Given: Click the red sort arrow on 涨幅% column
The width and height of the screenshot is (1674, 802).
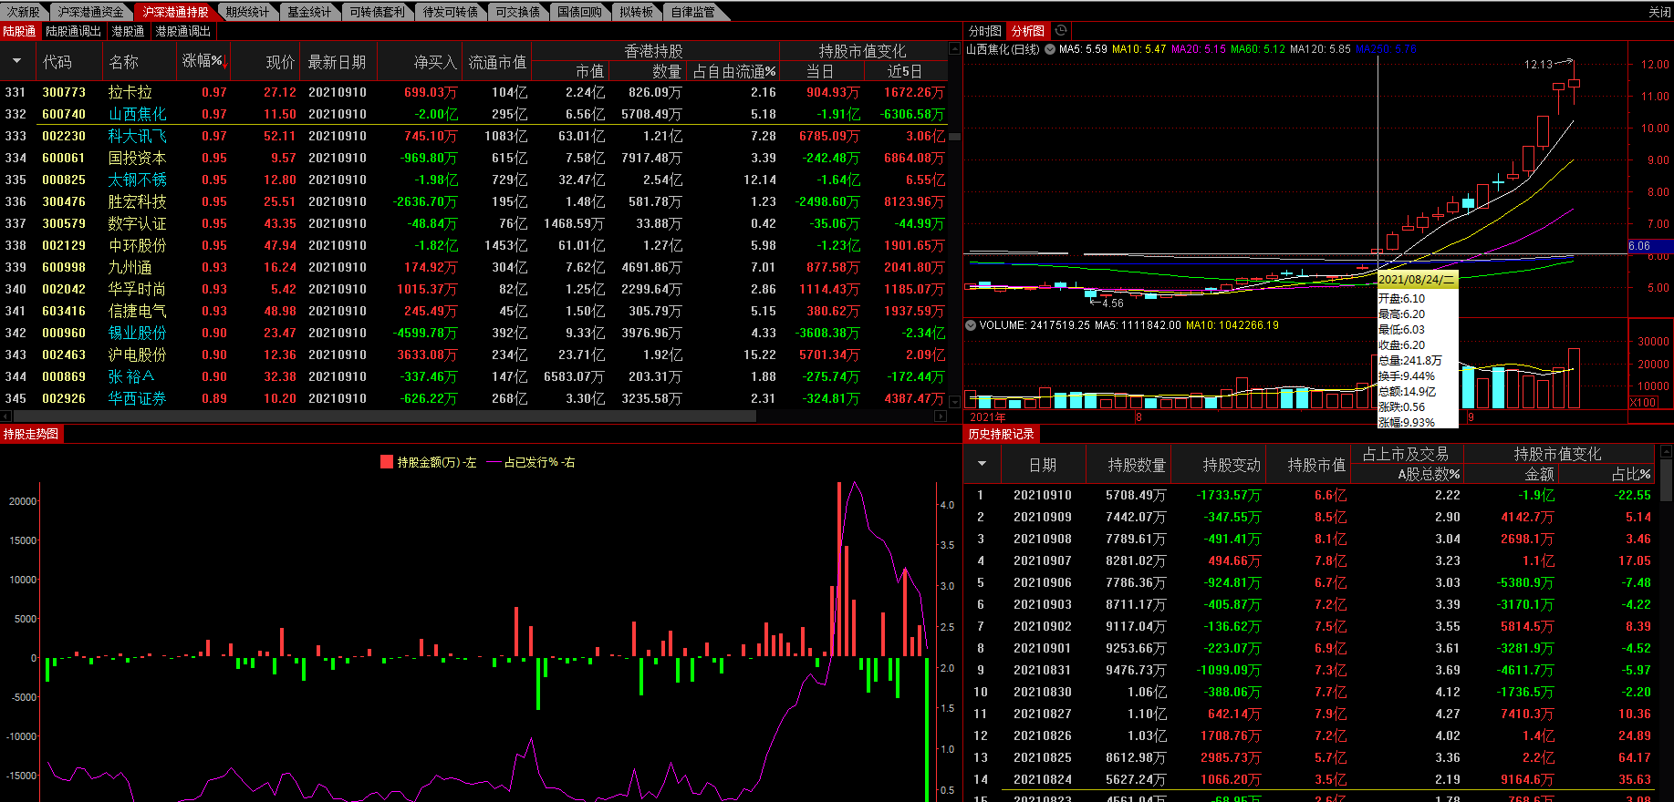Looking at the screenshot, I should coord(225,63).
